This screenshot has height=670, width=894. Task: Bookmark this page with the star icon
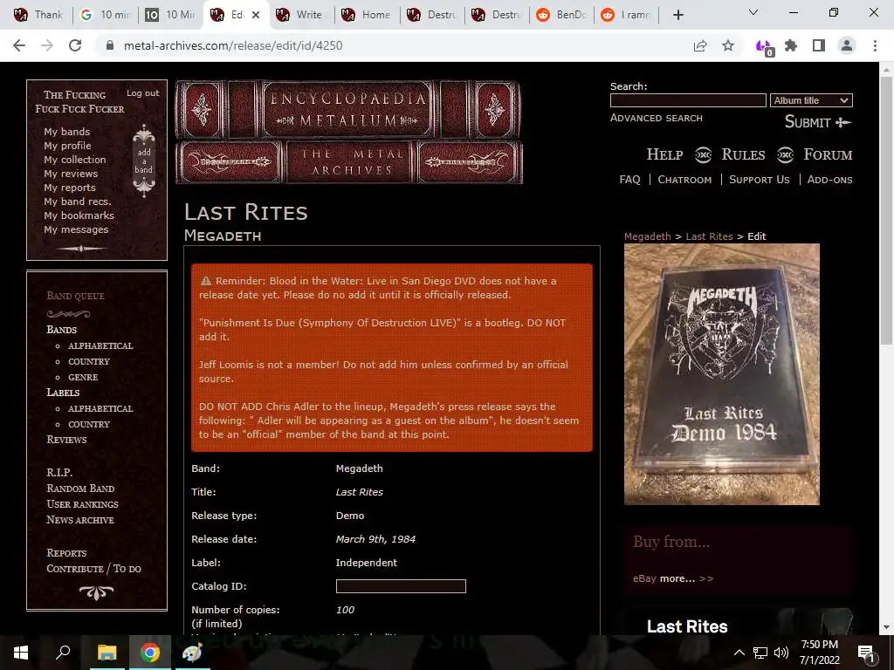(x=728, y=45)
